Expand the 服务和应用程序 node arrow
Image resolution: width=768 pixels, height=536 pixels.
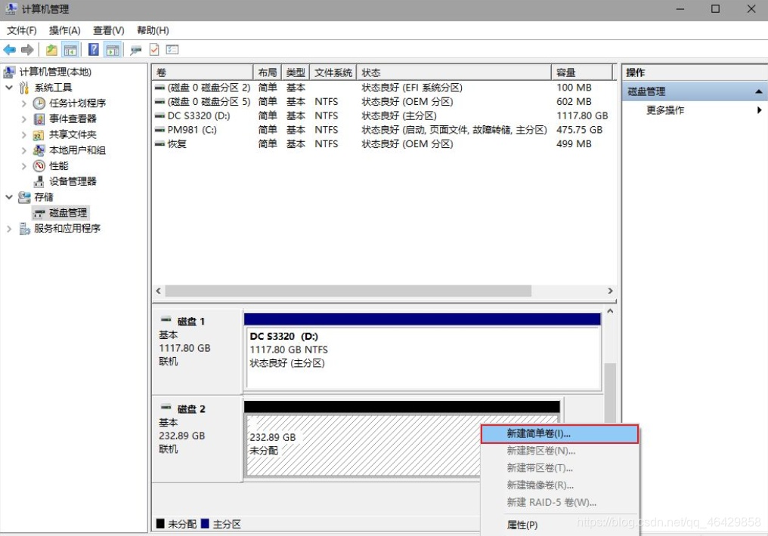click(9, 229)
